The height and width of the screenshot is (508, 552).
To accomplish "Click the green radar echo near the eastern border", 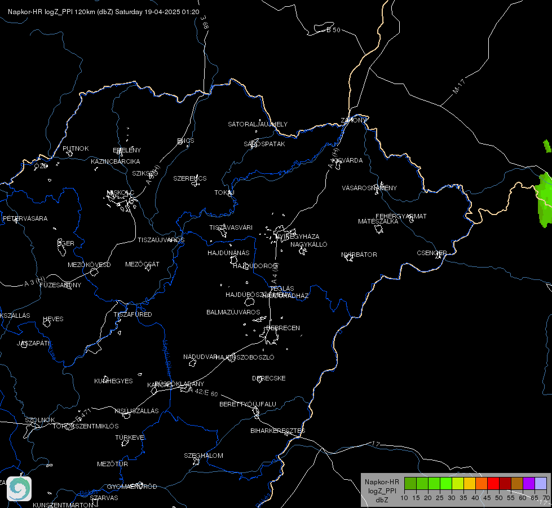I will coord(544,201).
